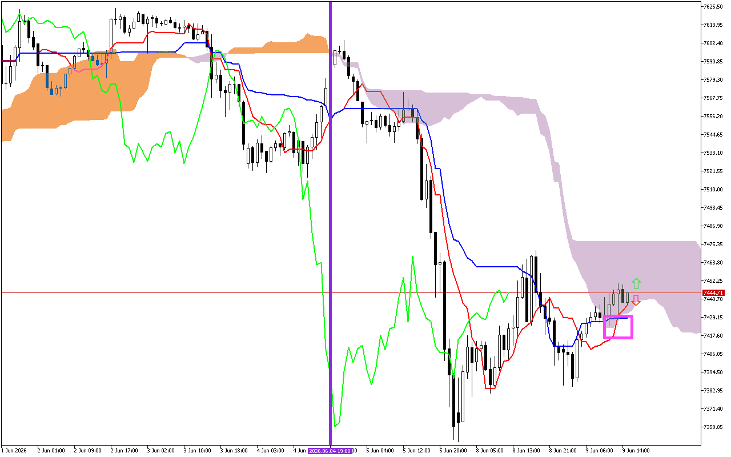This screenshot has width=731, height=457.
Task: Click the 7463.80 price axis label
Action: click(x=714, y=262)
